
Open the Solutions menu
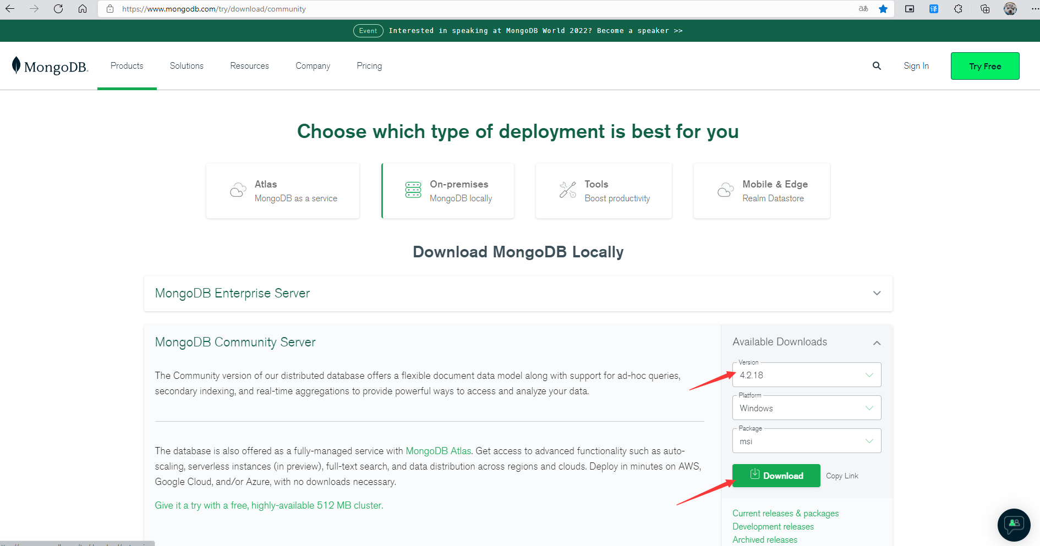point(187,66)
